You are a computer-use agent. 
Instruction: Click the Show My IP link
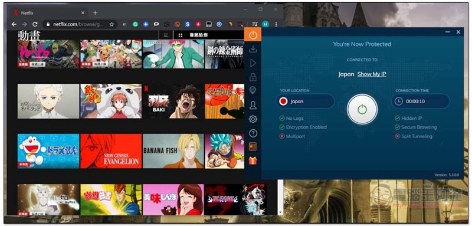(372, 74)
